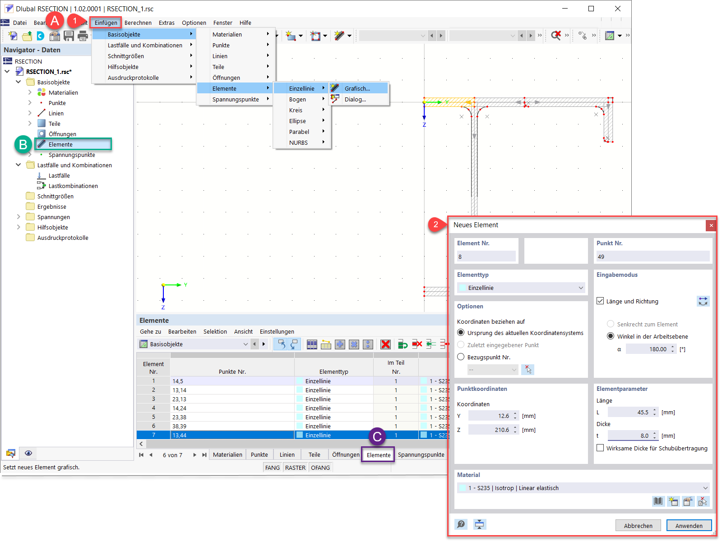Click the cyan color swatch in Material field
This screenshot has width=722, height=541.
(462, 488)
